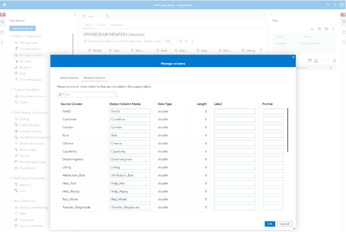This screenshot has height=232, width=346.
Task: Click the Label field for the Role row
Action: point(234,135)
